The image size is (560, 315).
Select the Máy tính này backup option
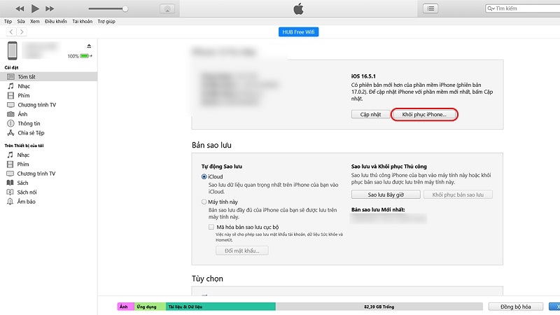[x=204, y=202]
